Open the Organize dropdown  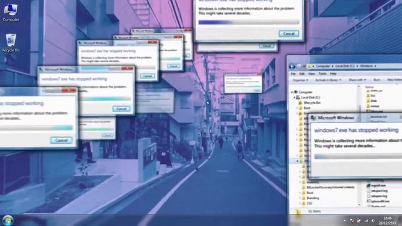point(300,80)
